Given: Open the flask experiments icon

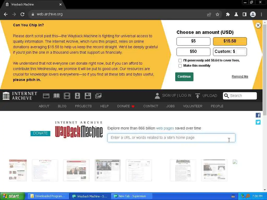Looking at the screenshot, I should tap(236, 15).
